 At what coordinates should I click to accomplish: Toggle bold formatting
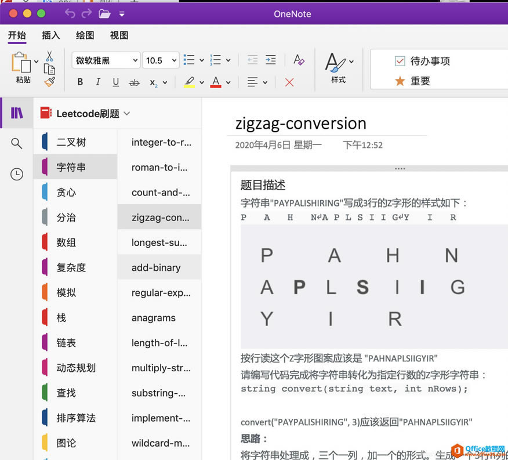(x=79, y=82)
